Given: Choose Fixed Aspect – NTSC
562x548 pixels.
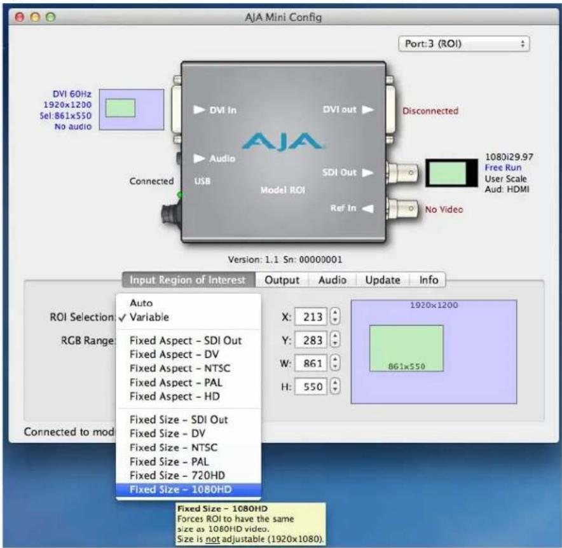Looking at the screenshot, I should [x=189, y=369].
